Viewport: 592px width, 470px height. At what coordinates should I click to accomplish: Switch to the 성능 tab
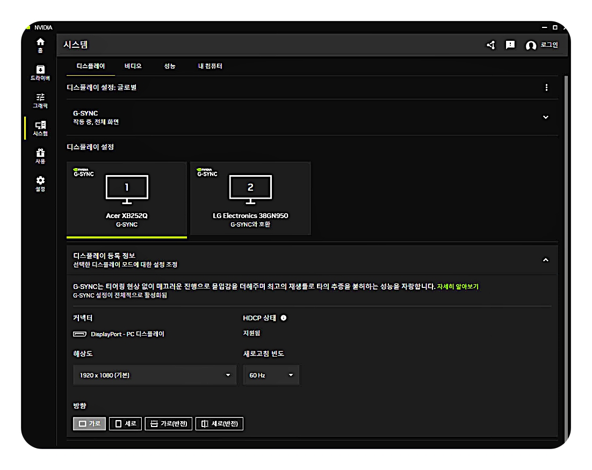[170, 66]
